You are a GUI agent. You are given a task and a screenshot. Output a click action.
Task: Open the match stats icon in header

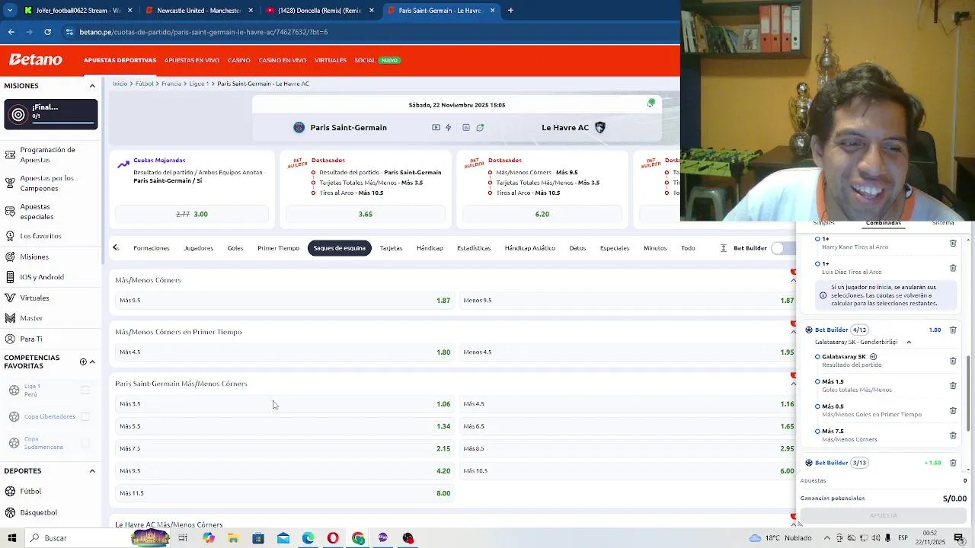coord(466,128)
